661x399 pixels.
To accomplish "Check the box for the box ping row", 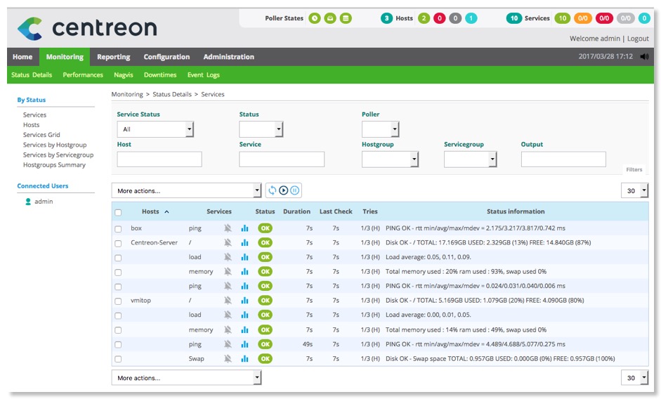I will [x=118, y=229].
